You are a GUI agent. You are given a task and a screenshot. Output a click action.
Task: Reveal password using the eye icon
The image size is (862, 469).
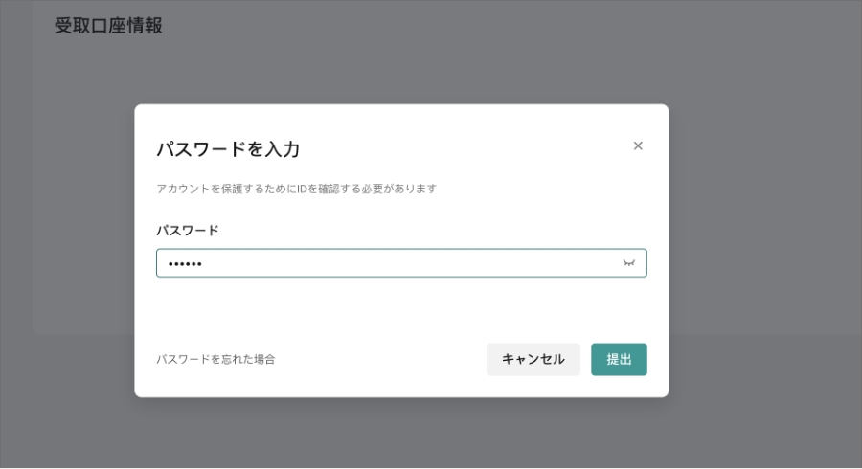click(x=629, y=263)
